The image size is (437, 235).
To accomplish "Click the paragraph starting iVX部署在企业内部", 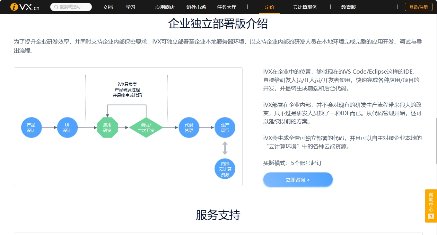I will tap(342, 113).
